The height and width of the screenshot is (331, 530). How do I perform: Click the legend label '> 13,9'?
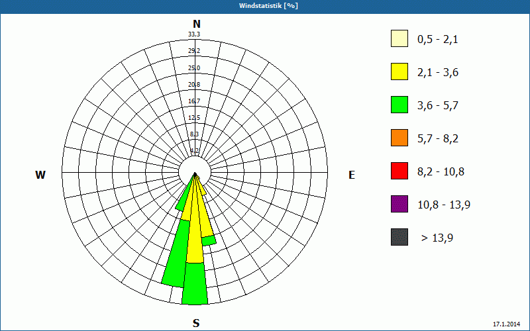pyautogui.click(x=437, y=238)
